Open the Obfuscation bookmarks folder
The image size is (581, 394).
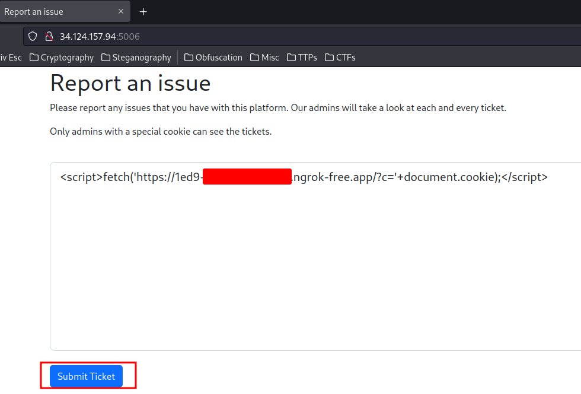point(213,58)
